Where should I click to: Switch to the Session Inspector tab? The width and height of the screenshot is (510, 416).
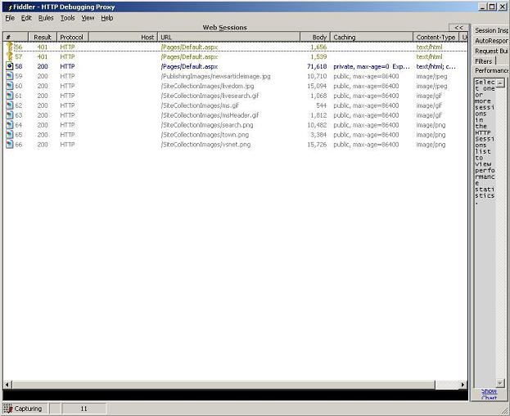pos(491,30)
